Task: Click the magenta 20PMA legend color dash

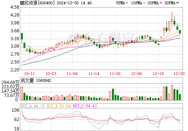Action: 161,3
